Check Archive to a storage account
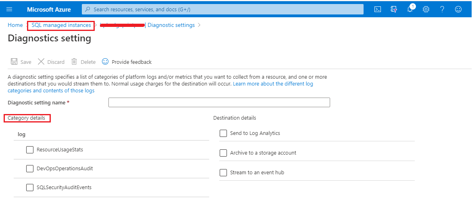 point(223,153)
